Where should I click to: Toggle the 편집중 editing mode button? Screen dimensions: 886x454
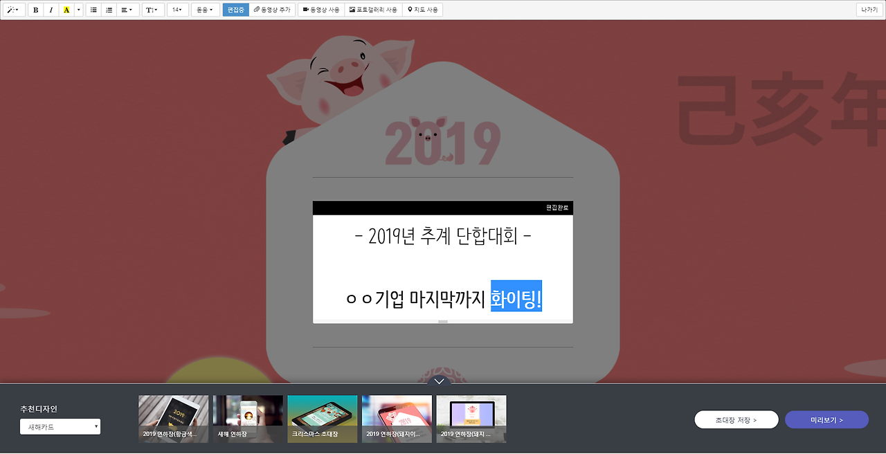pos(236,10)
